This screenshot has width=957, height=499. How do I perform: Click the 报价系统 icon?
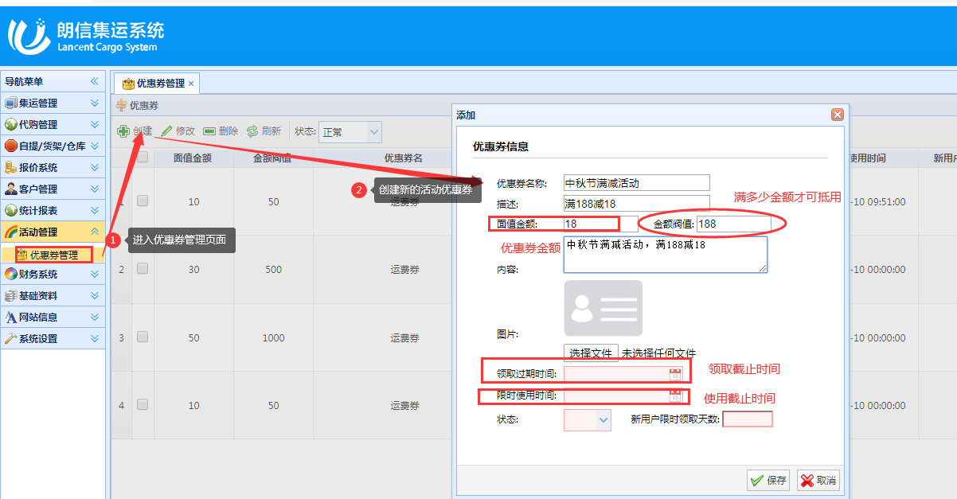11,167
